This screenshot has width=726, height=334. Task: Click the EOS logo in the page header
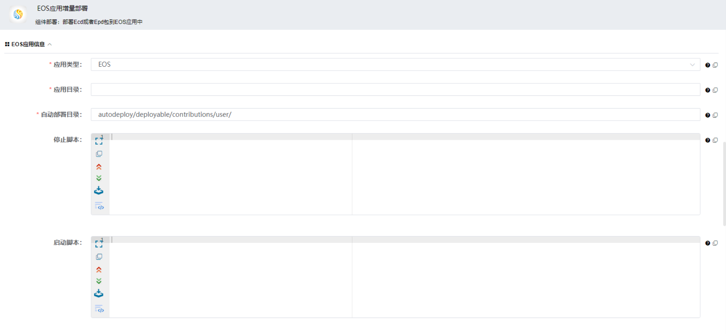[x=17, y=15]
